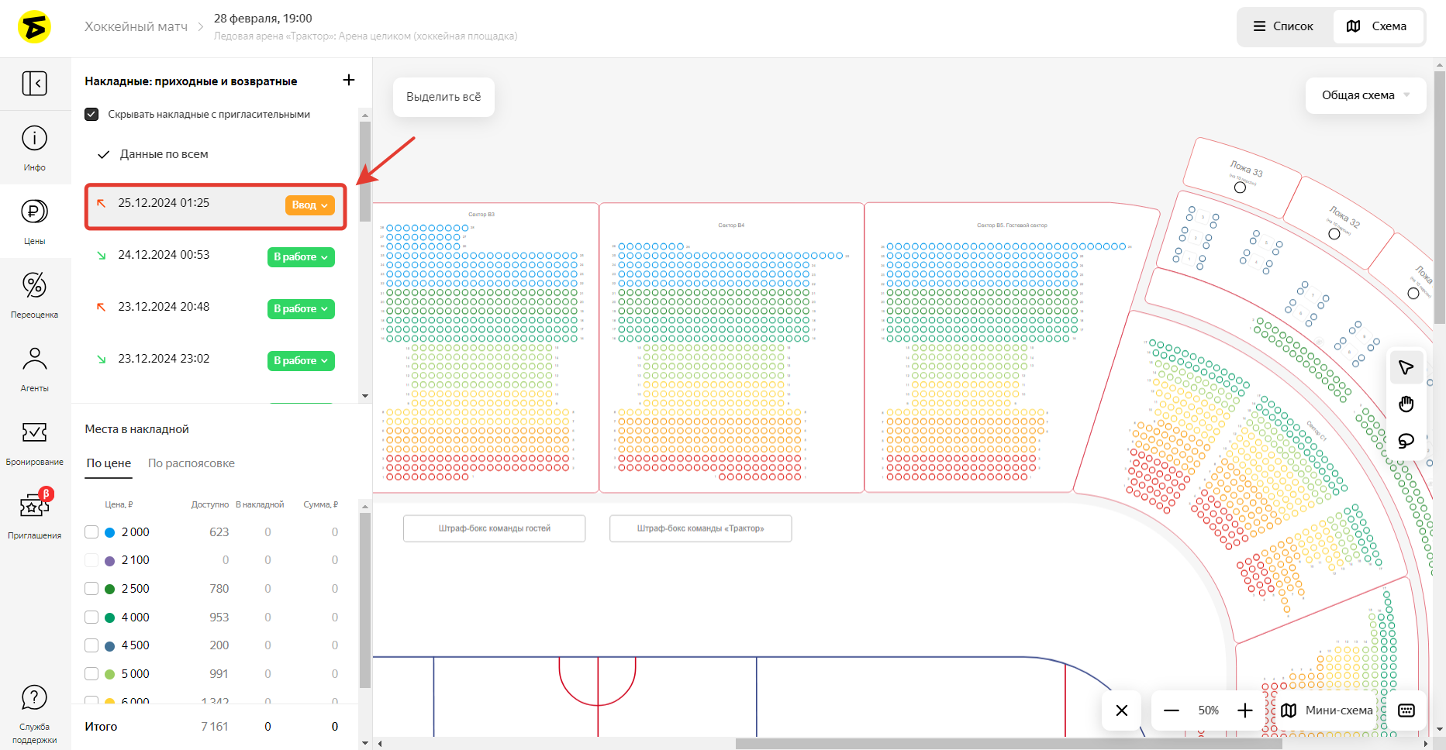This screenshot has width=1446, height=750.
Task: Select the lasso selection tool
Action: [x=1406, y=441]
